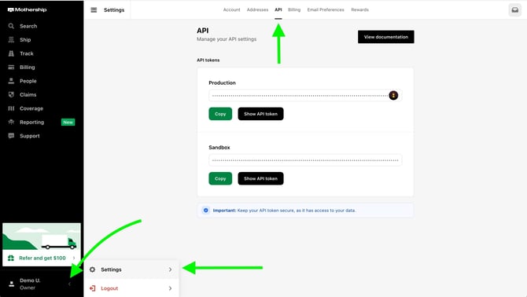Expand the Logout menu chevron
Image resolution: width=527 pixels, height=297 pixels.
click(171, 288)
